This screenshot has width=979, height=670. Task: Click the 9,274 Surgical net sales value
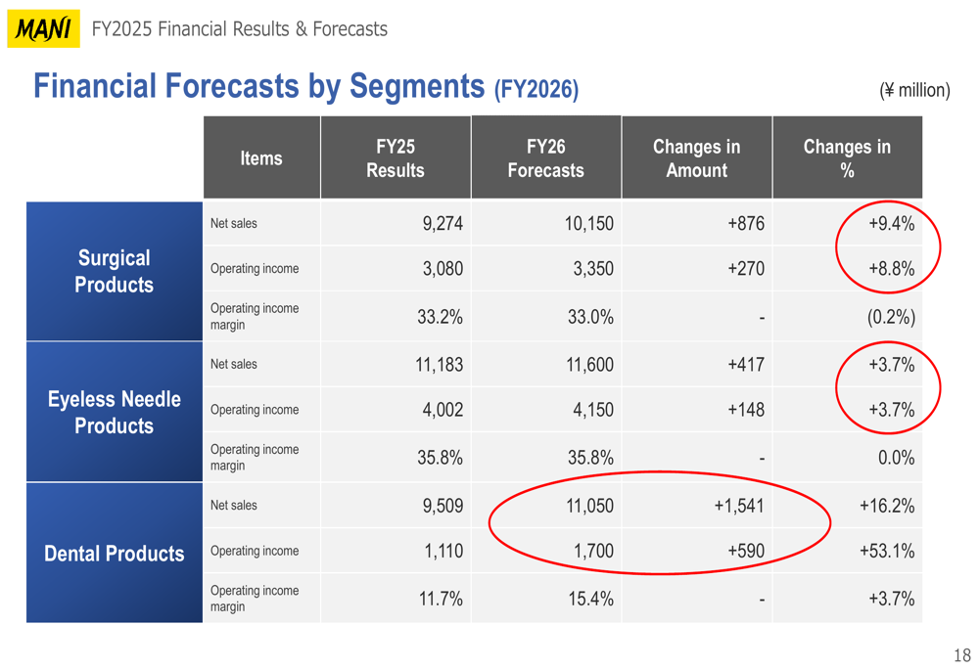coord(443,224)
